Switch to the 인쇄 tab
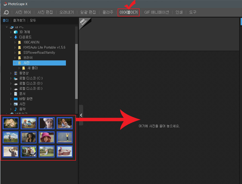Image resolution: width=242 pixels, height=184 pixels. pyautogui.click(x=179, y=12)
